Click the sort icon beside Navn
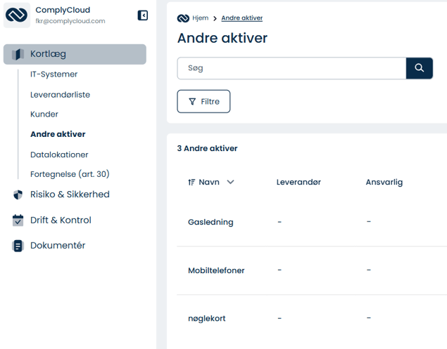This screenshot has height=349, width=447. (x=191, y=182)
